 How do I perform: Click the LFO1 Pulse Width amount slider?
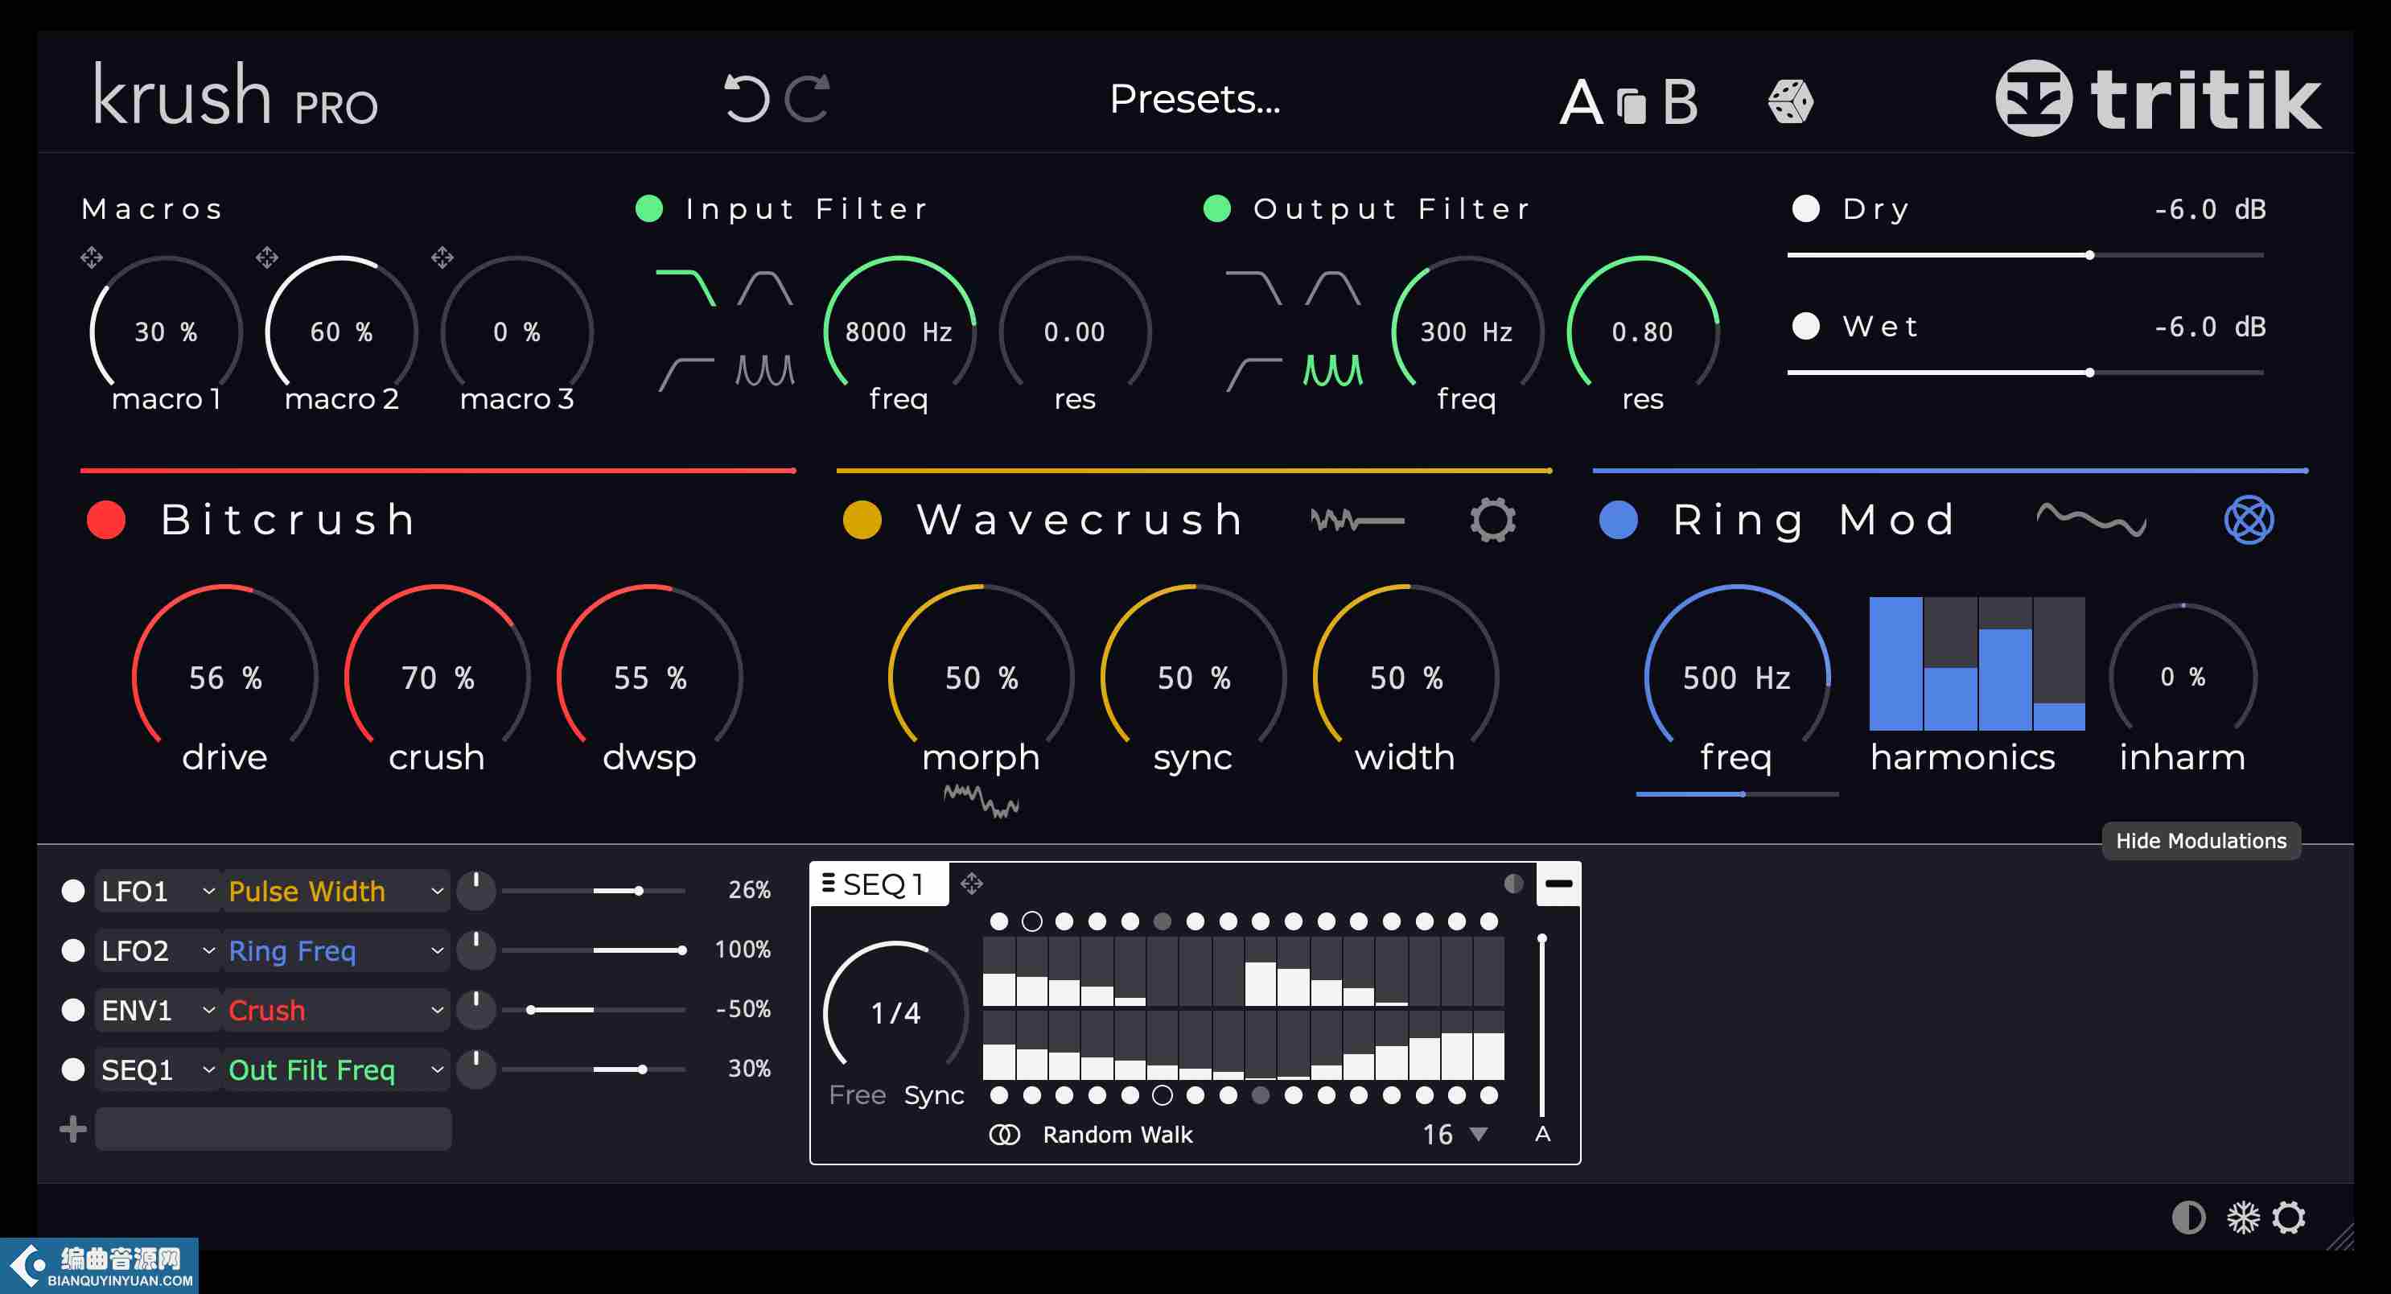click(x=594, y=891)
